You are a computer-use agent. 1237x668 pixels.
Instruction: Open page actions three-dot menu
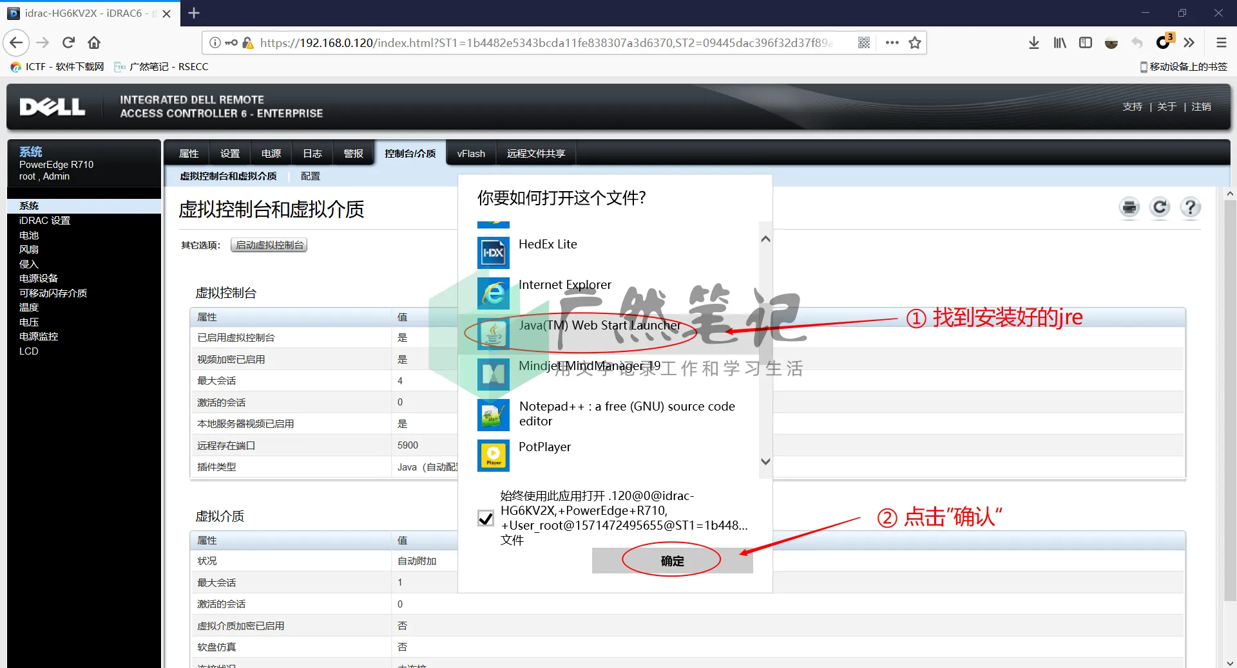point(892,42)
